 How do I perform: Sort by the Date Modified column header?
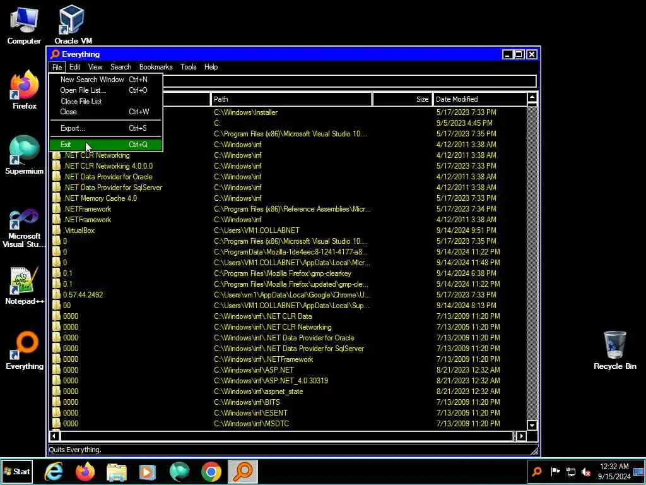coord(479,99)
